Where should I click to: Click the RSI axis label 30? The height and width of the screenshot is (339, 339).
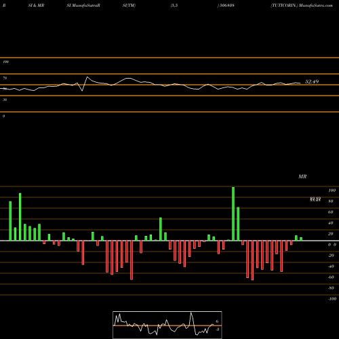[5, 100]
